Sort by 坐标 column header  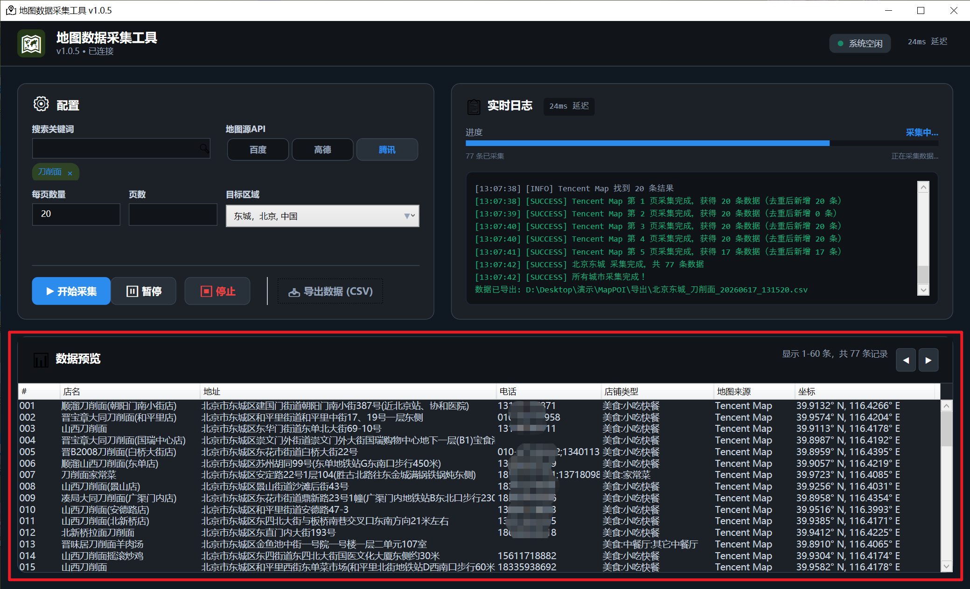(865, 392)
